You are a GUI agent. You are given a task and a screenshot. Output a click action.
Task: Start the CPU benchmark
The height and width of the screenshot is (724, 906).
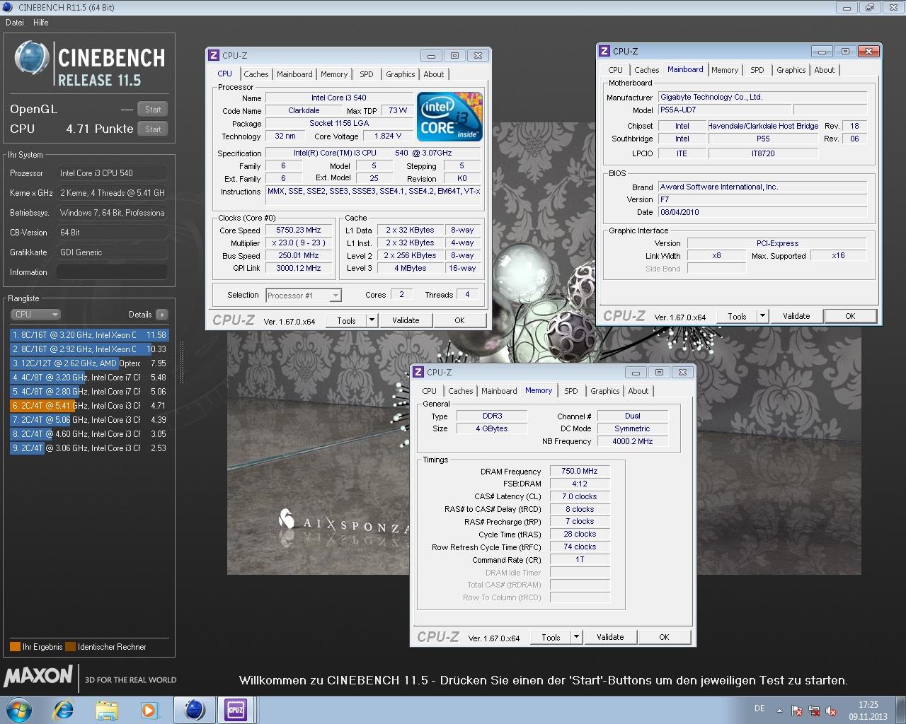pos(153,129)
